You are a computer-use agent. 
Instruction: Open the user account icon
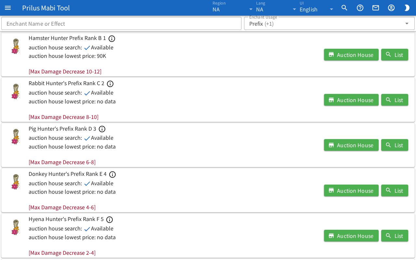pos(391,8)
